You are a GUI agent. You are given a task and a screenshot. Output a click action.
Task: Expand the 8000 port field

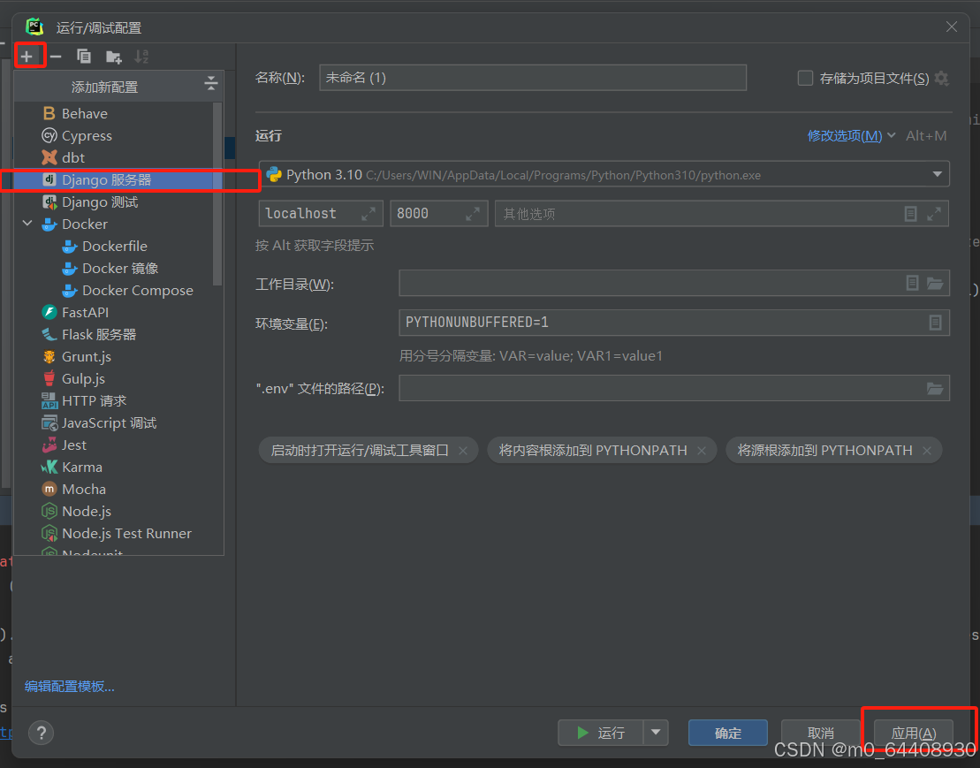click(473, 214)
